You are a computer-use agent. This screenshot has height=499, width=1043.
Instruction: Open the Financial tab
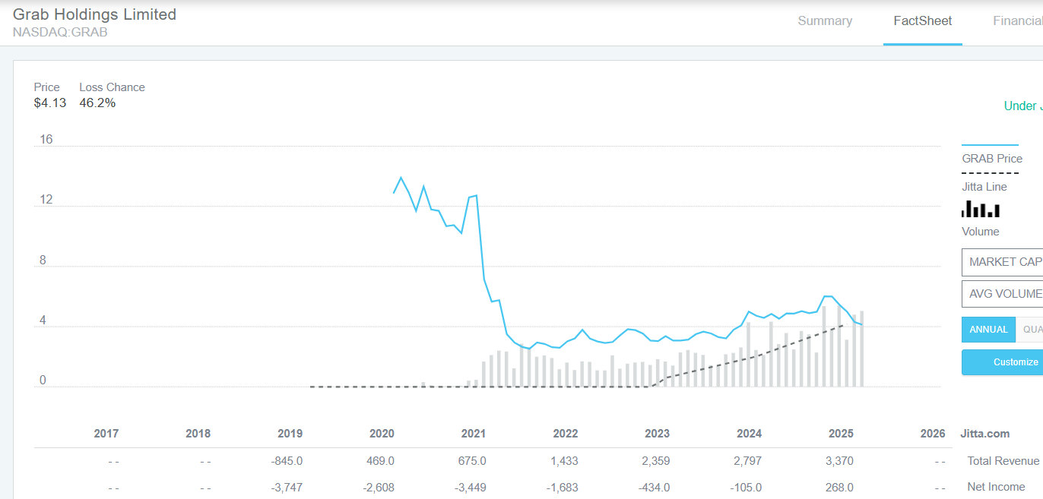(1018, 21)
